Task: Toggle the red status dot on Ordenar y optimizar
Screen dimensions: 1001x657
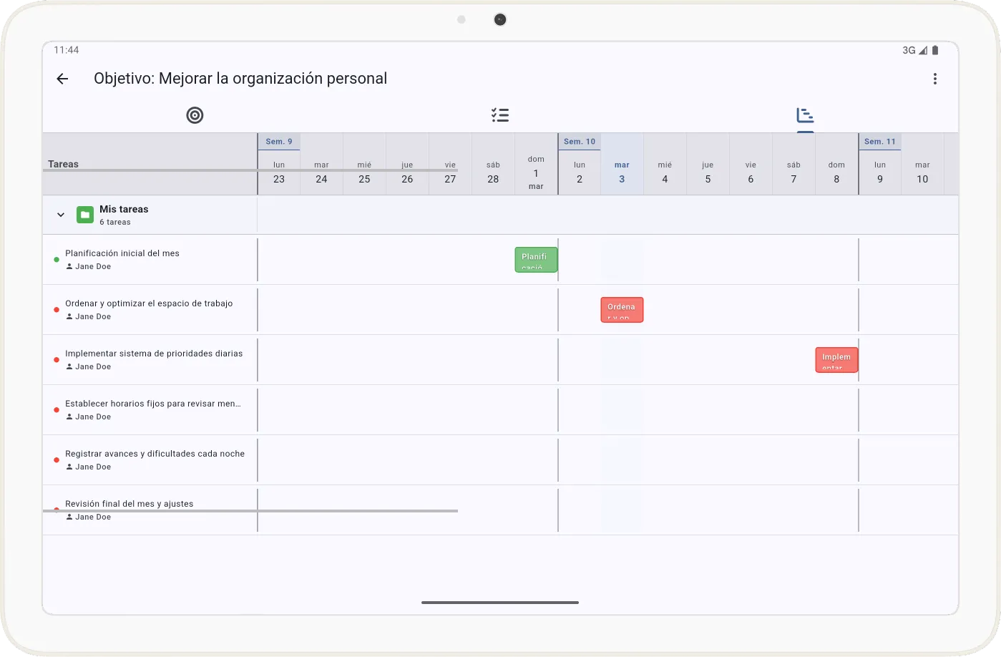Action: tap(56, 309)
